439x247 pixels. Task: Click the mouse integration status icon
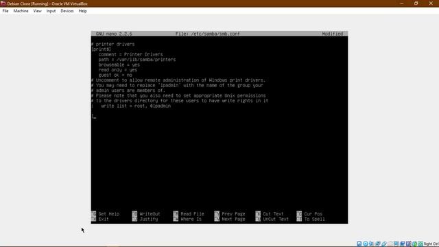point(414,244)
